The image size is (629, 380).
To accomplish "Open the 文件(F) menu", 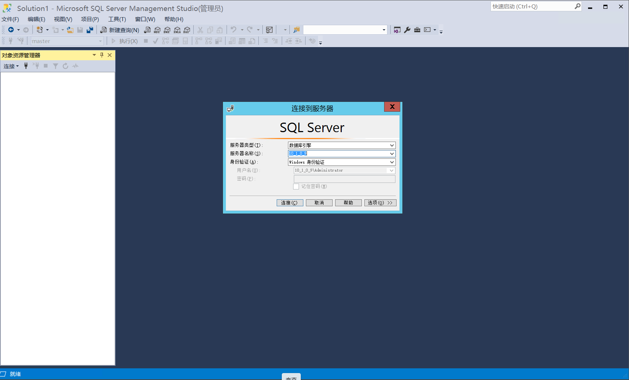I will pos(10,19).
